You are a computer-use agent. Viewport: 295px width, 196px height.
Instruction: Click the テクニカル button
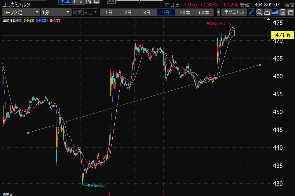click(234, 12)
